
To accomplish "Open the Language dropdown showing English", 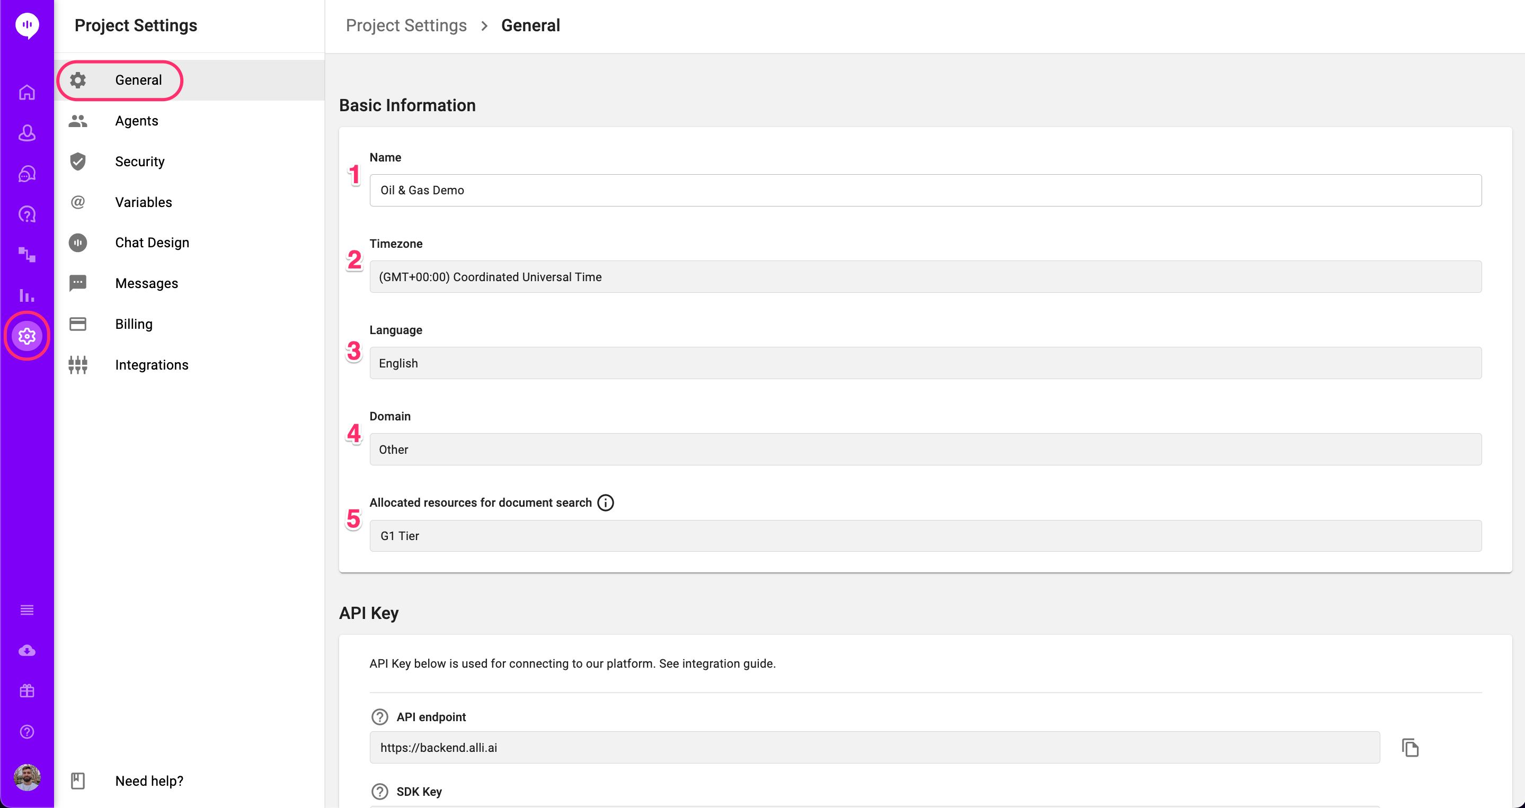I will pos(925,363).
